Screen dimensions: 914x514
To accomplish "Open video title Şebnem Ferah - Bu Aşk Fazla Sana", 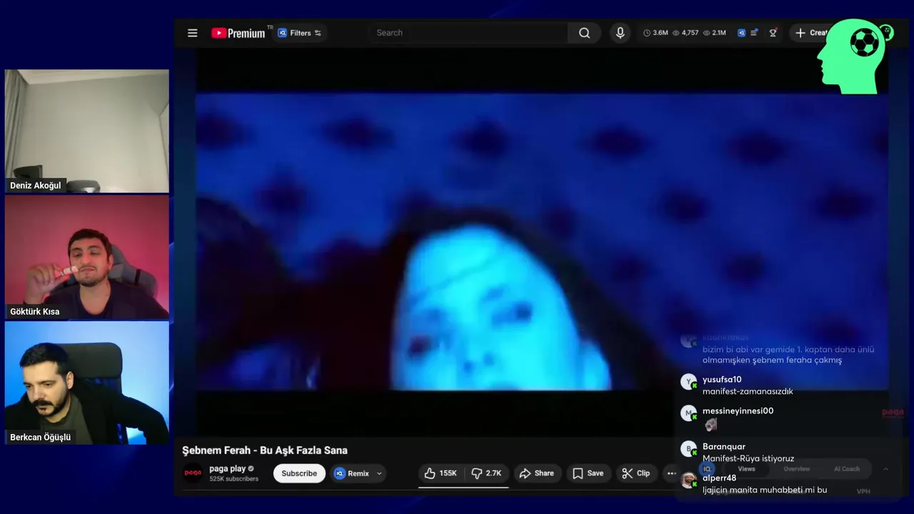I will (x=265, y=450).
